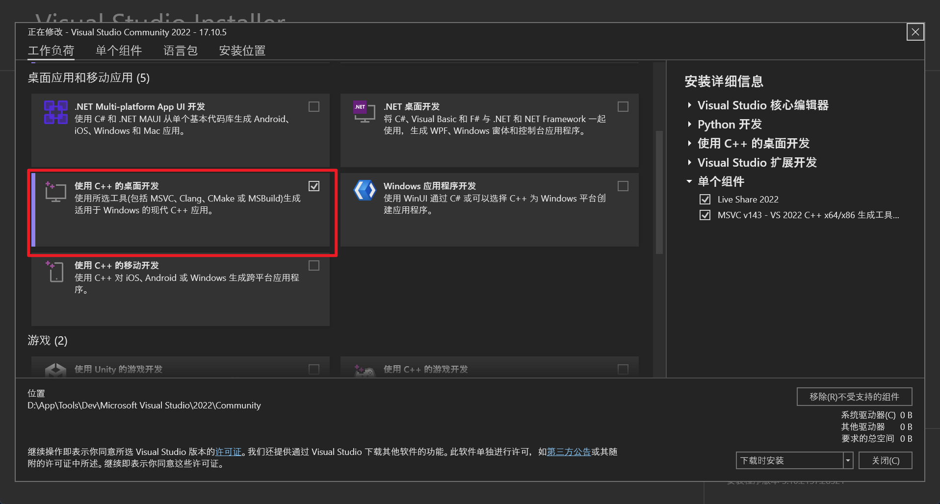Uncheck the Live Share 2022 component
This screenshot has height=504, width=940.
705,200
